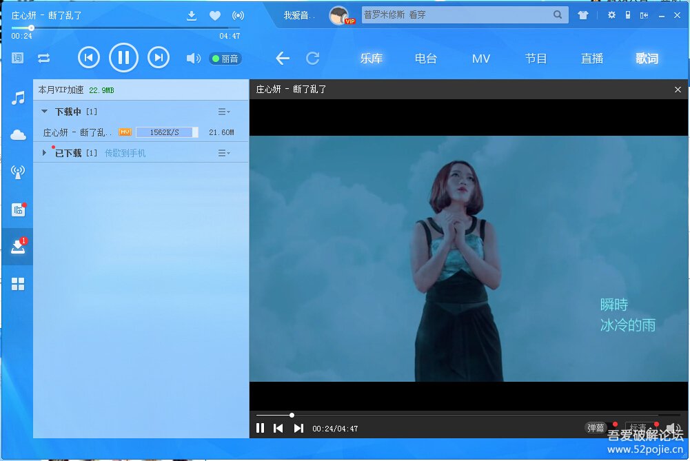Click the 00:24/04:47 video time readout
690x461 pixels.
point(335,429)
